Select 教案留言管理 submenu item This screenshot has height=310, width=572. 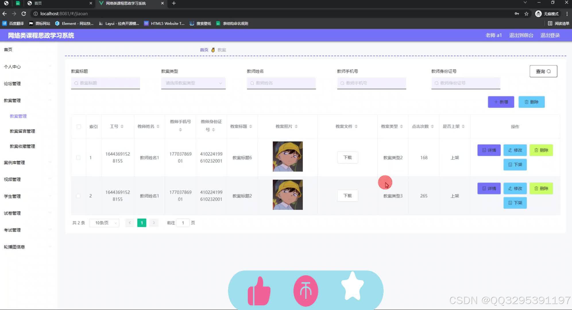coord(22,131)
